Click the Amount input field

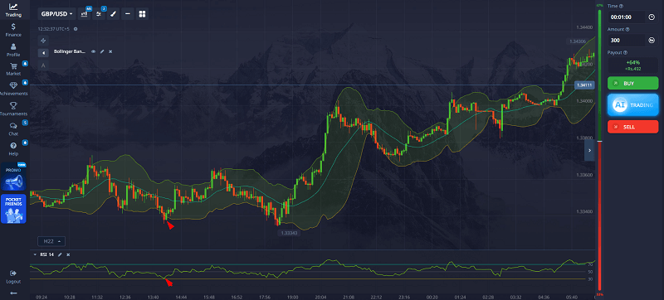coord(627,41)
